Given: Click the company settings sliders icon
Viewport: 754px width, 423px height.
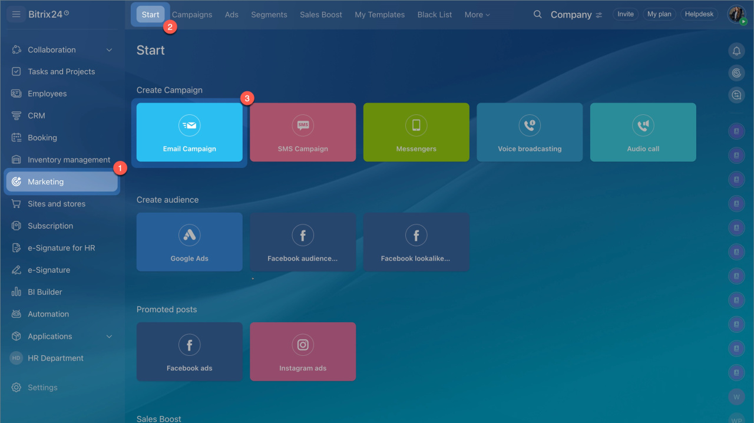Looking at the screenshot, I should 599,15.
